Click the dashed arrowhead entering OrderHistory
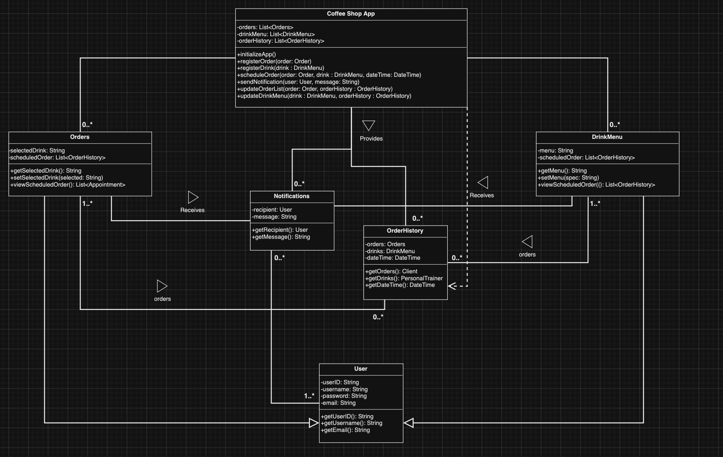This screenshot has width=723, height=457. (x=451, y=285)
